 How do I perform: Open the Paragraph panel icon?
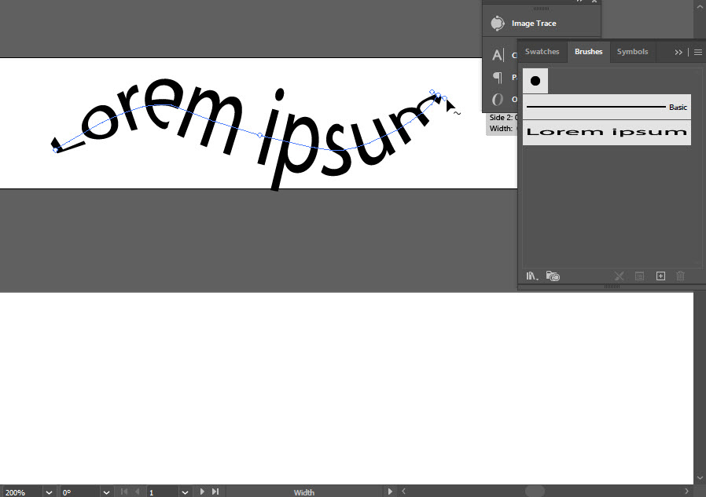click(x=498, y=77)
